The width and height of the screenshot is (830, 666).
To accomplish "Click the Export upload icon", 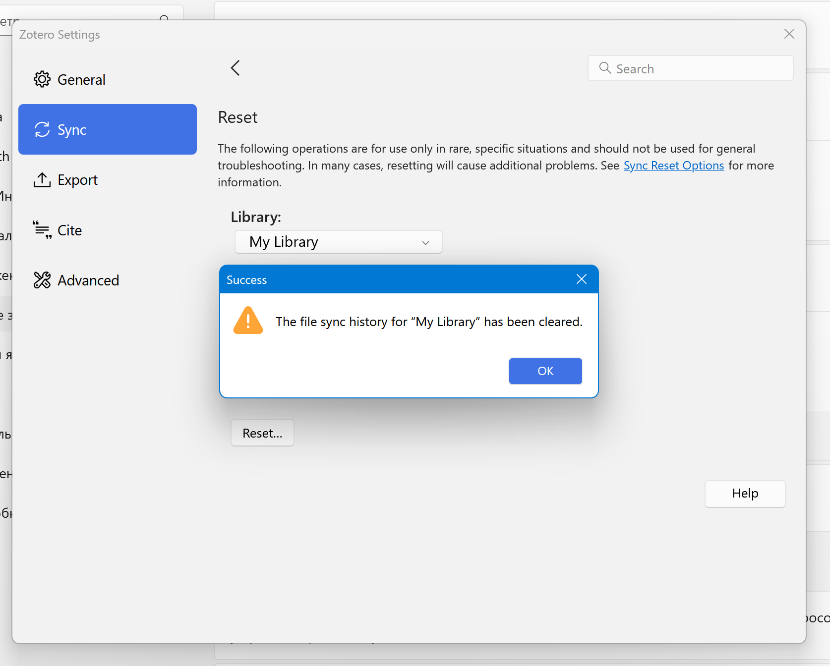I will 42,180.
